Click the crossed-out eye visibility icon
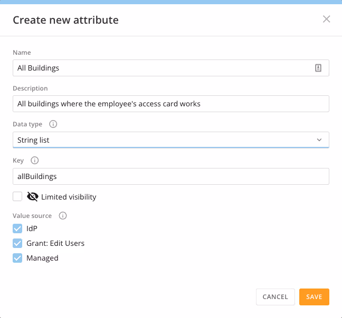342x318 pixels. click(x=33, y=196)
